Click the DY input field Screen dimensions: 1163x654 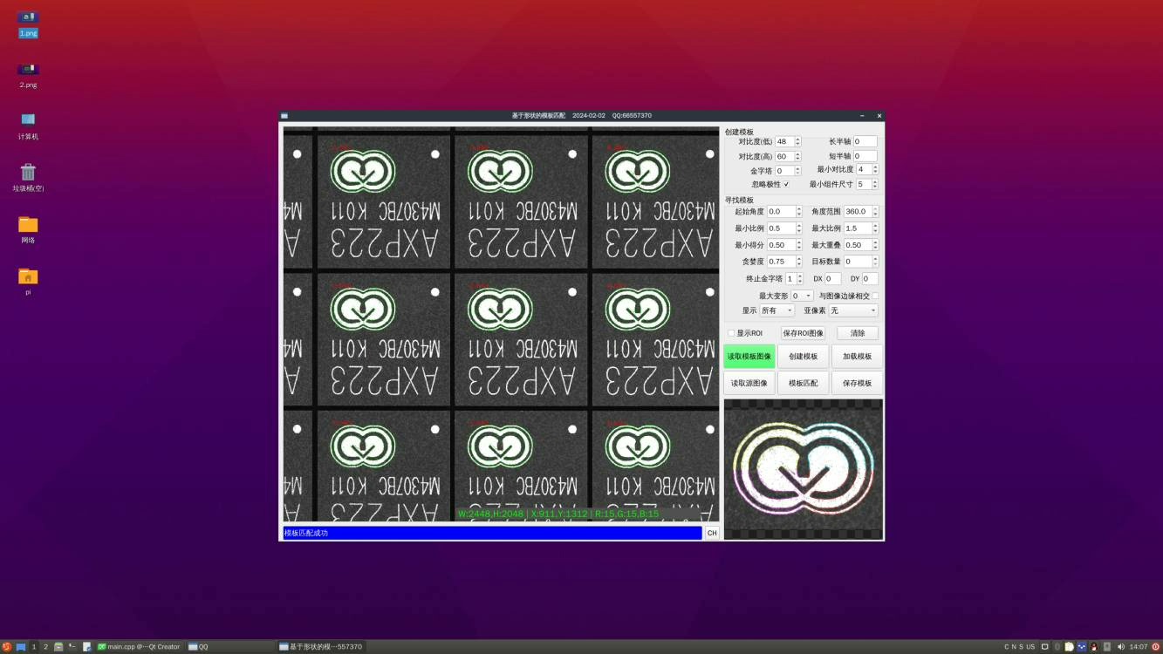871,278
